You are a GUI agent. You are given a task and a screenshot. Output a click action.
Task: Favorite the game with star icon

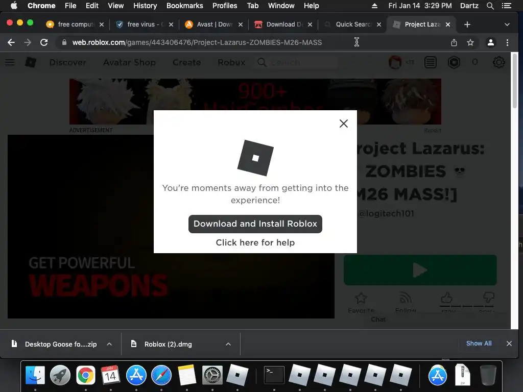[x=361, y=298]
